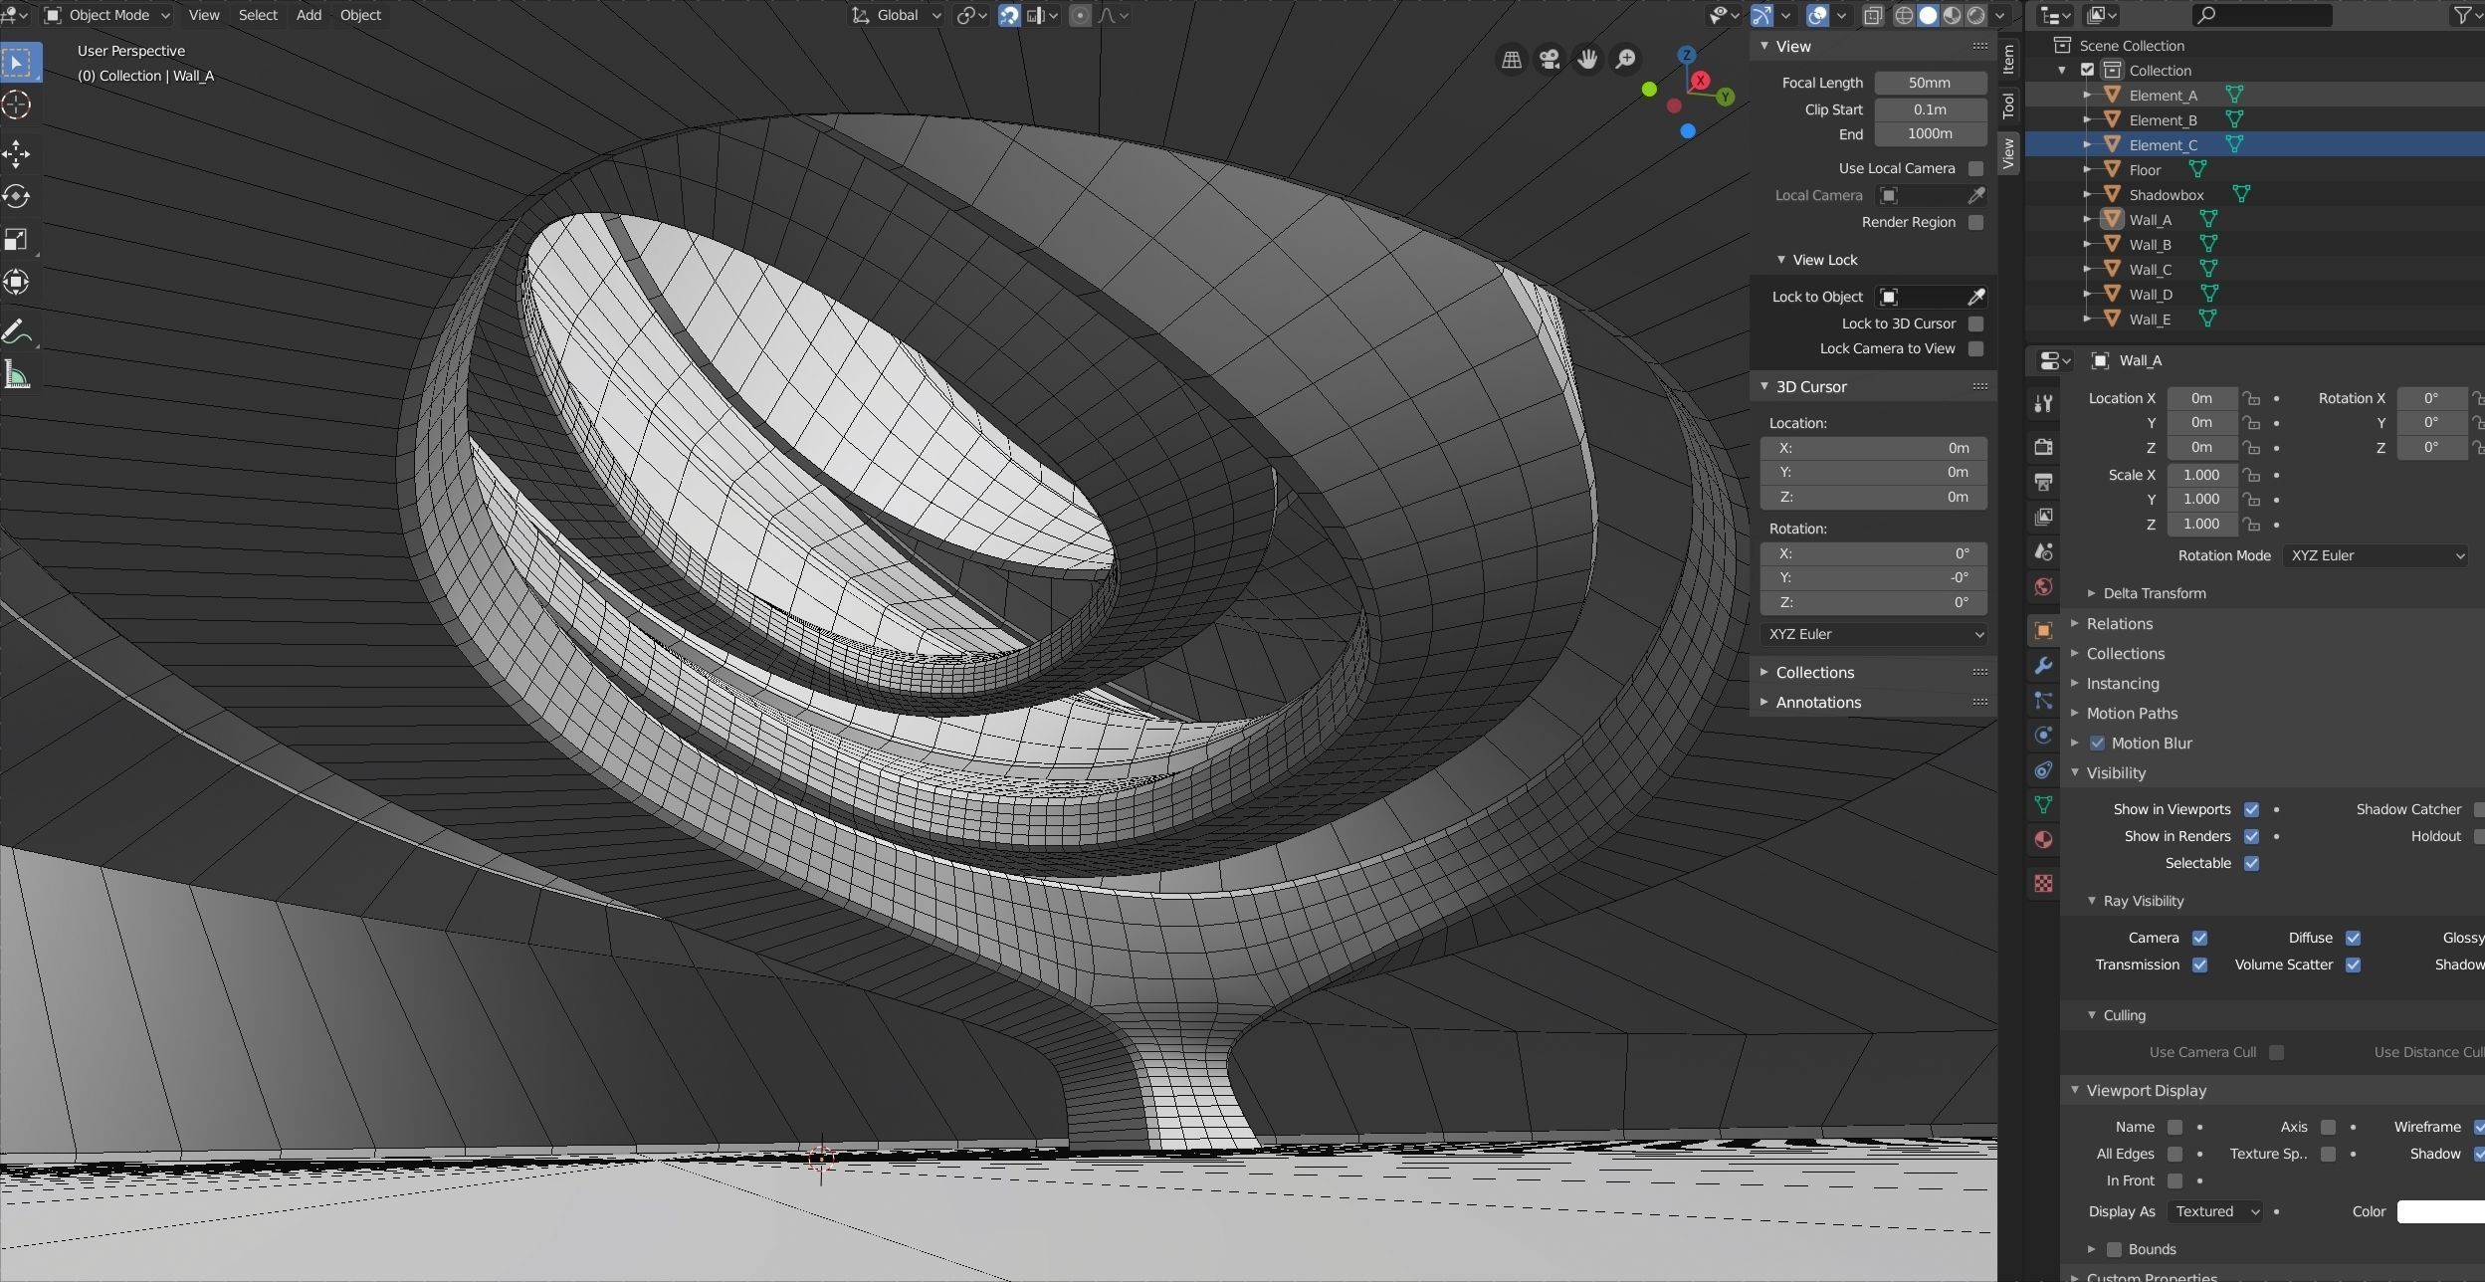
Task: Open the Select menu
Action: [x=258, y=15]
